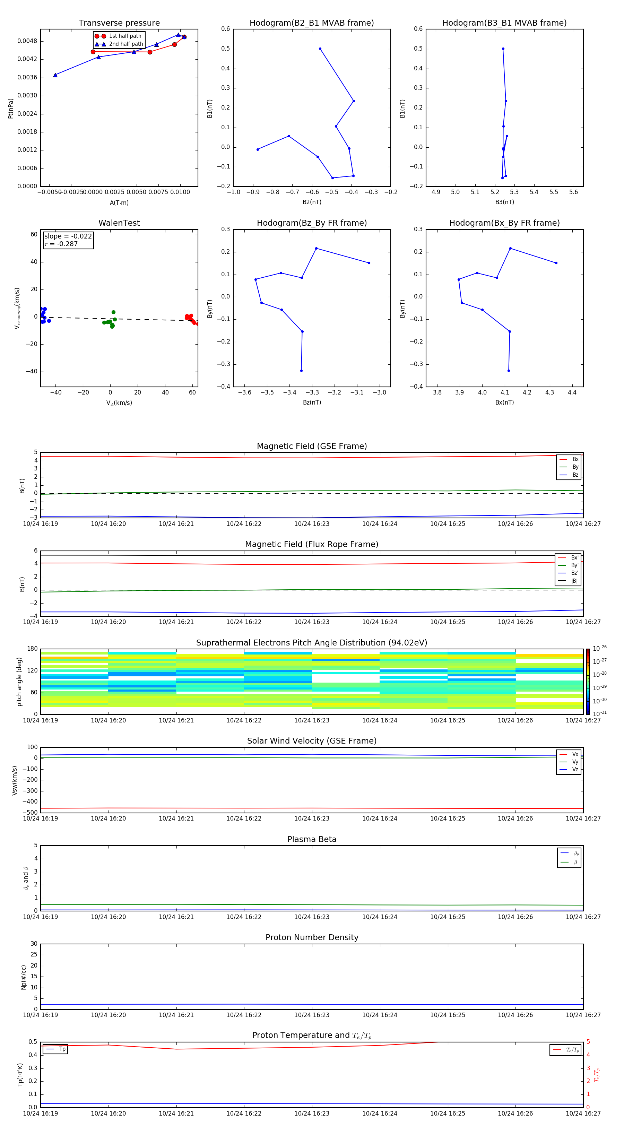Click the Bz legend entry in GSE panel
The width and height of the screenshot is (624, 1144).
pos(569,475)
